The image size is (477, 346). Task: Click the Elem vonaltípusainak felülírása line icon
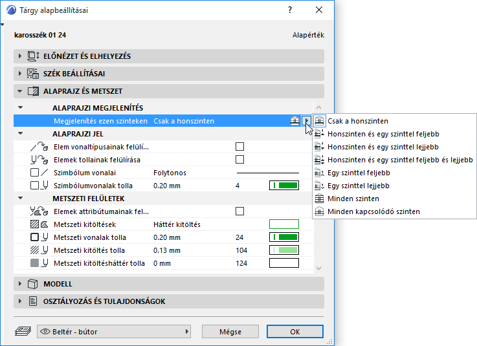point(39,147)
